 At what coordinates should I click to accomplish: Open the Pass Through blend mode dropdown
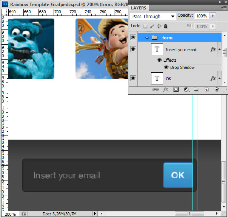(153, 16)
